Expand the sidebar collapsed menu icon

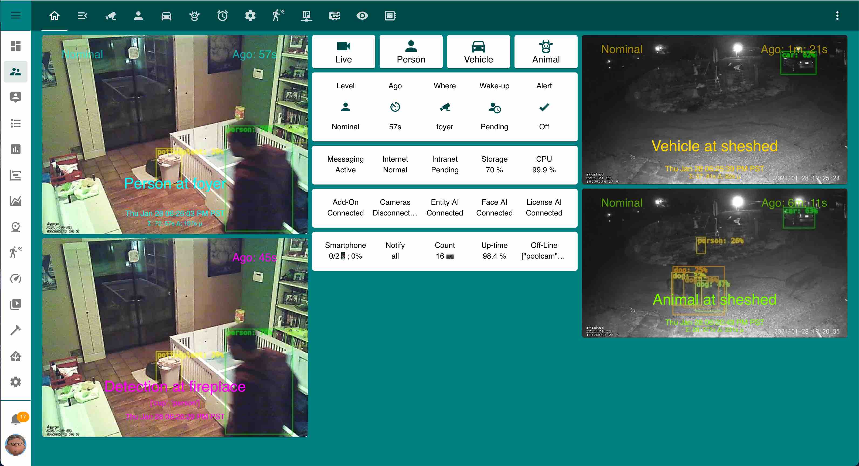[16, 16]
